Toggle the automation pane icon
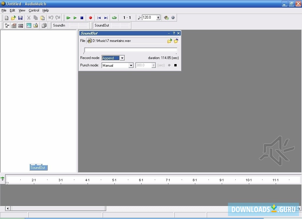This screenshot has width=302, height=219. point(21,25)
